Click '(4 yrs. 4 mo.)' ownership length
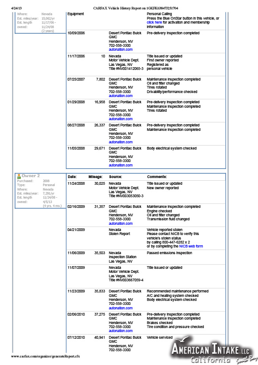258x365 pixels. pos(52,206)
